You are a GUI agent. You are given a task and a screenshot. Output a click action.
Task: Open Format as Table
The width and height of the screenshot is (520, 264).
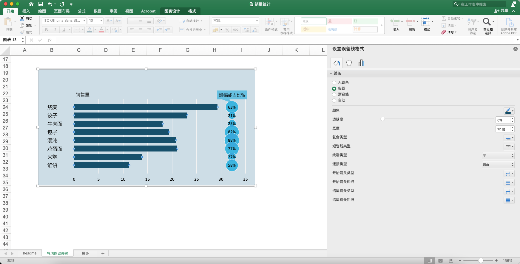(286, 26)
